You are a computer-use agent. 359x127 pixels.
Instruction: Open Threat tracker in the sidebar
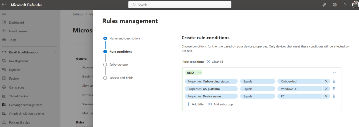(x=19, y=96)
